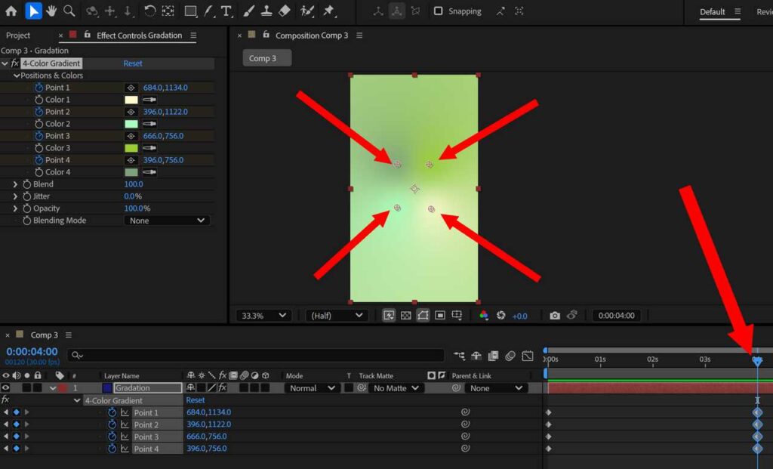This screenshot has height=469, width=773.
Task: Open the Comp 3 timeline panel menu
Action: coord(69,335)
